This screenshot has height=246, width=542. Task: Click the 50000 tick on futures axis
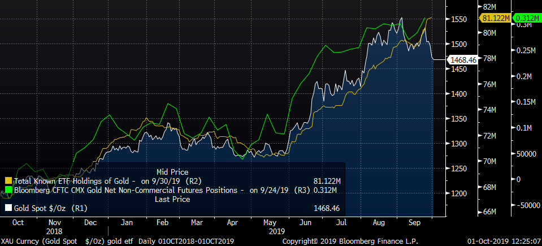pyautogui.click(x=526, y=154)
